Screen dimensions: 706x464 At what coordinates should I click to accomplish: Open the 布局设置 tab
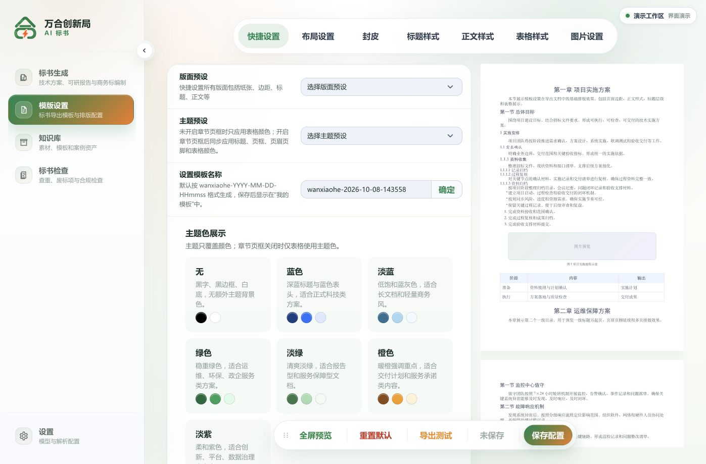[318, 36]
